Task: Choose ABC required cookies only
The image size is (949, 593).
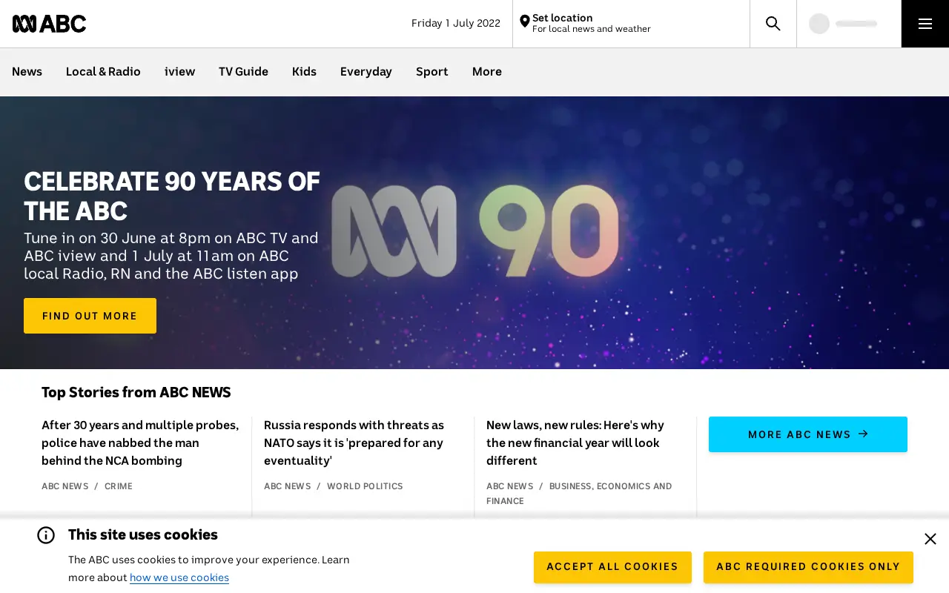Action: click(x=808, y=567)
